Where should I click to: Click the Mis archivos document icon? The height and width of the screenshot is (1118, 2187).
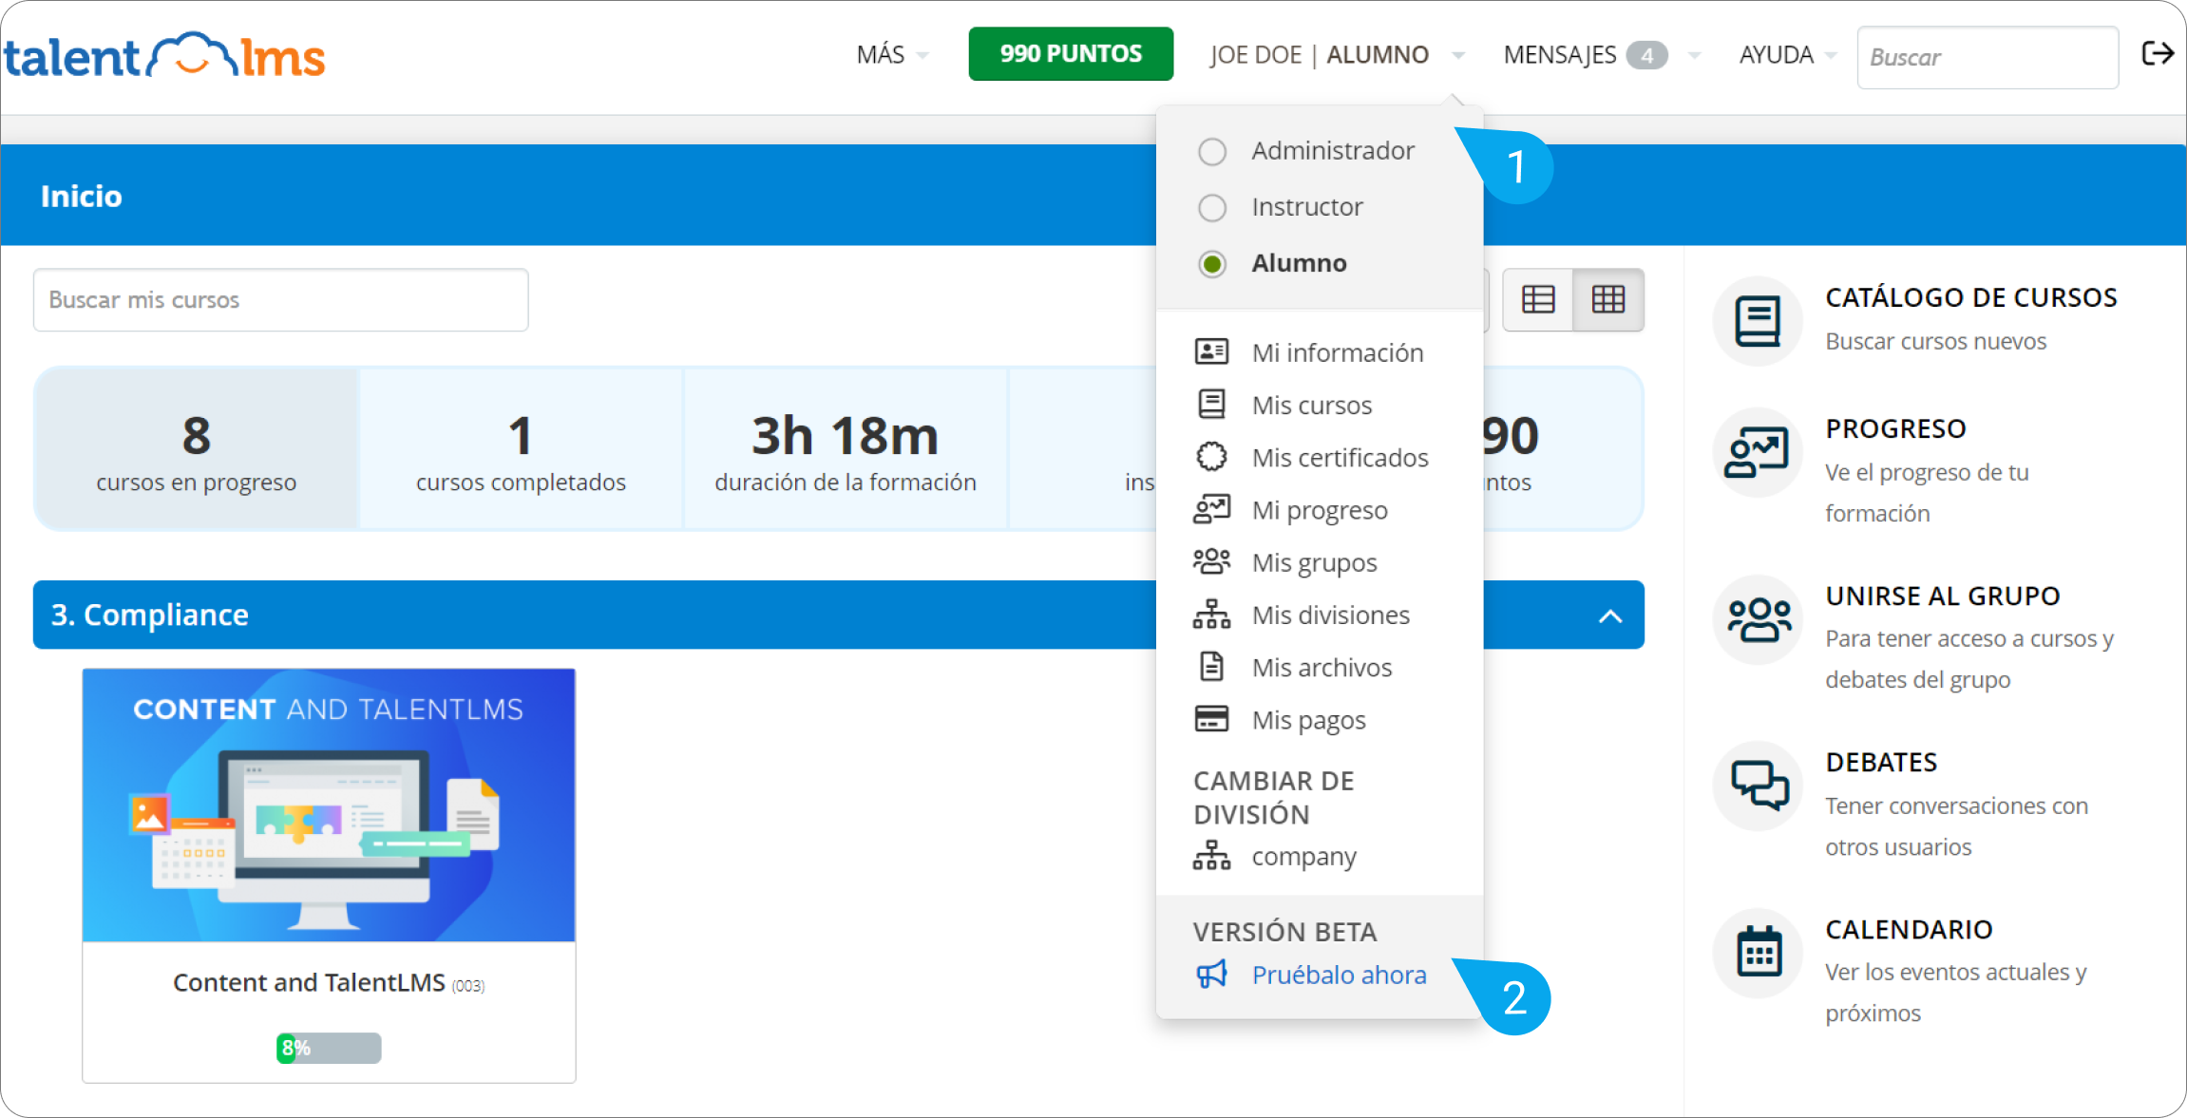click(x=1211, y=667)
